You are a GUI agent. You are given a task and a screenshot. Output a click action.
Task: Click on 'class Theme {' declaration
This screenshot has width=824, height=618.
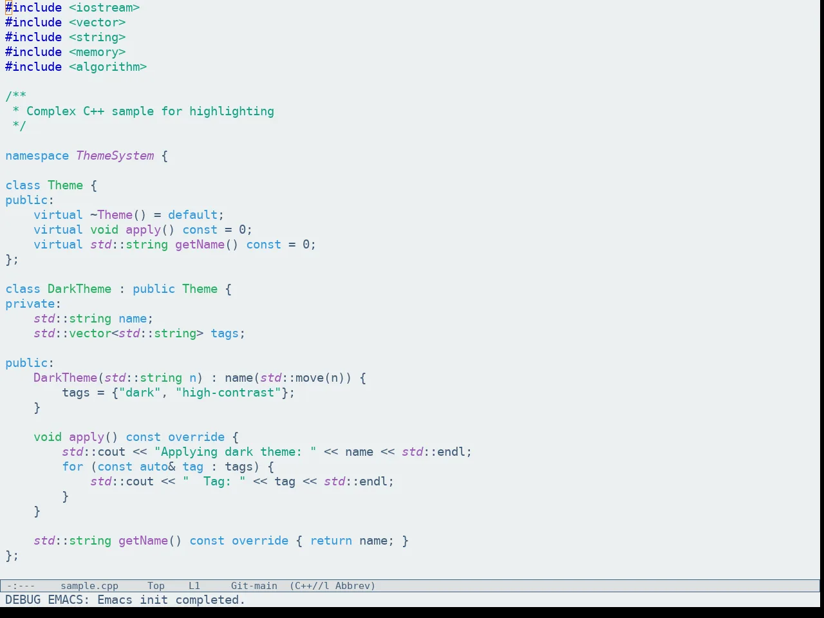51,185
